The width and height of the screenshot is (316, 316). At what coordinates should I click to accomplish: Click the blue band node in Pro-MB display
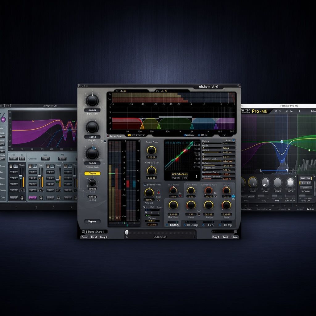pyautogui.click(x=282, y=142)
